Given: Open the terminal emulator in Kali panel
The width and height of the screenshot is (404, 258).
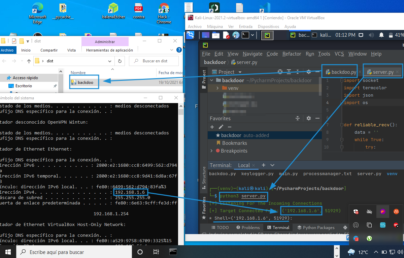Looking at the screenshot, I should click(246, 35).
